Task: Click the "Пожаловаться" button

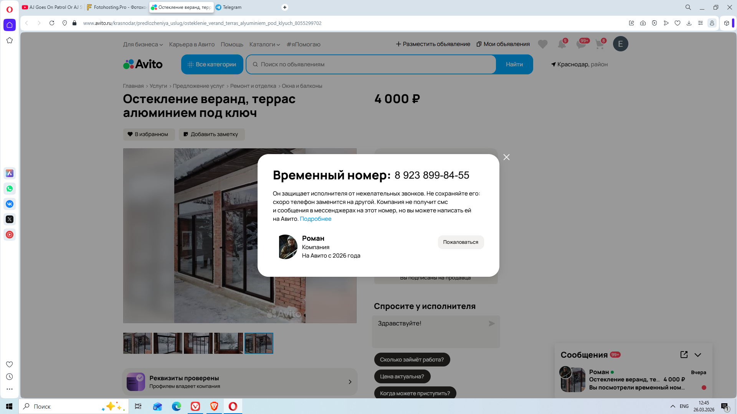Action: click(460, 242)
